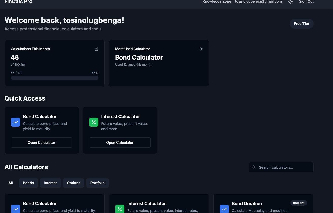
Task: Click the Search calculators input field
Action: 281,167
